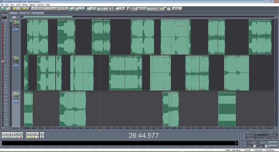Click the Metronome button
The height and width of the screenshot is (152, 279).
[x=273, y=146]
